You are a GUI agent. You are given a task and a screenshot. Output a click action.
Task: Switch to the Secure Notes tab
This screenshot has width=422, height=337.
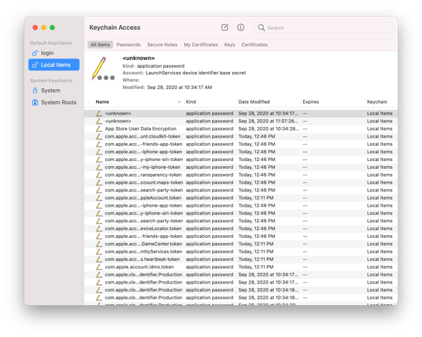pyautogui.click(x=162, y=45)
